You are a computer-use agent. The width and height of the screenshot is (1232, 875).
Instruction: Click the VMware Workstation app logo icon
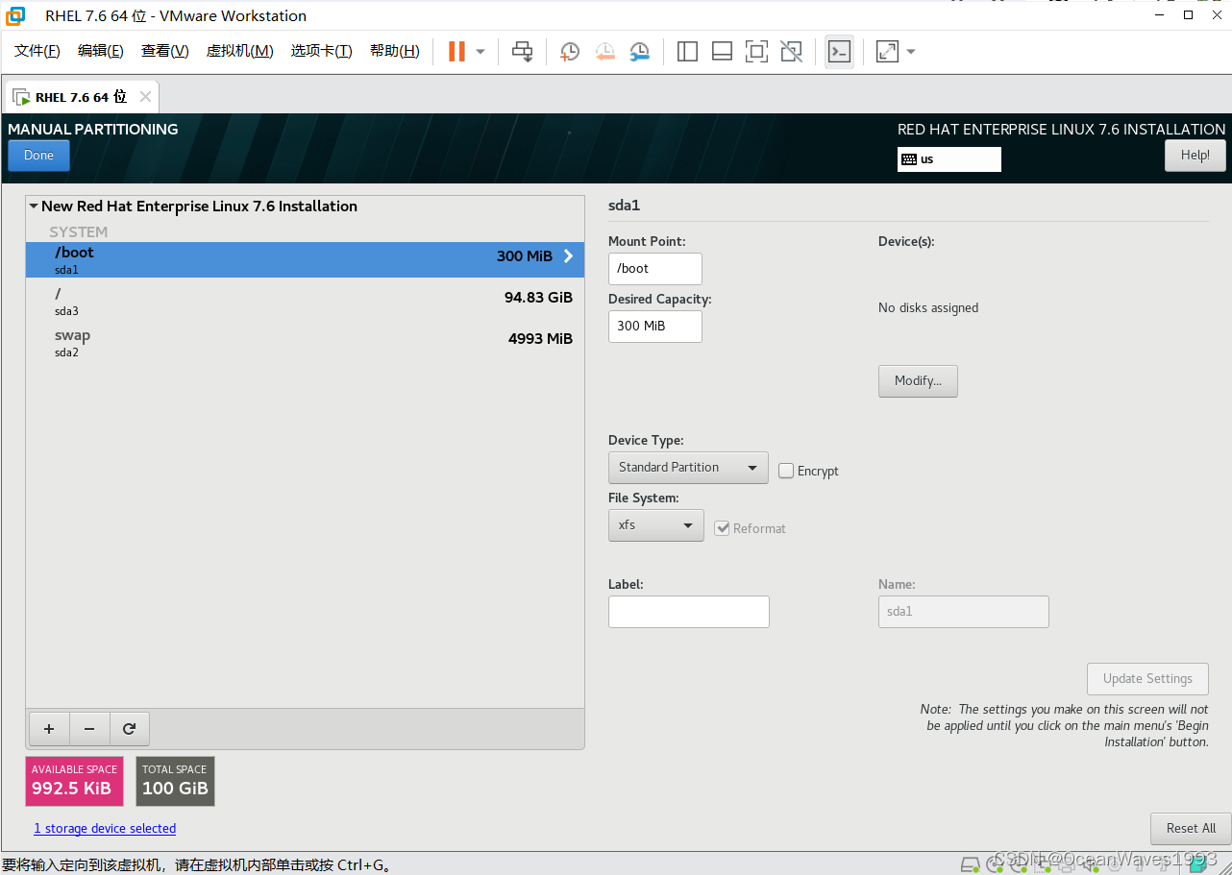[15, 15]
